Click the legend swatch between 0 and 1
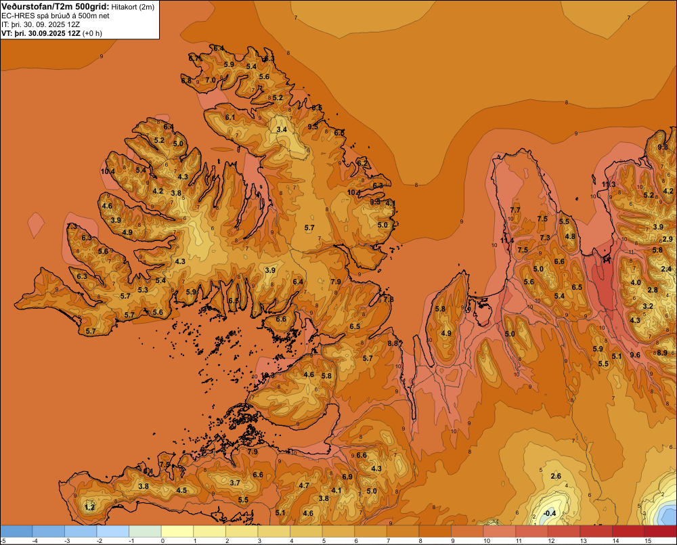Viewport: 677px width, 545px height. tap(177, 531)
